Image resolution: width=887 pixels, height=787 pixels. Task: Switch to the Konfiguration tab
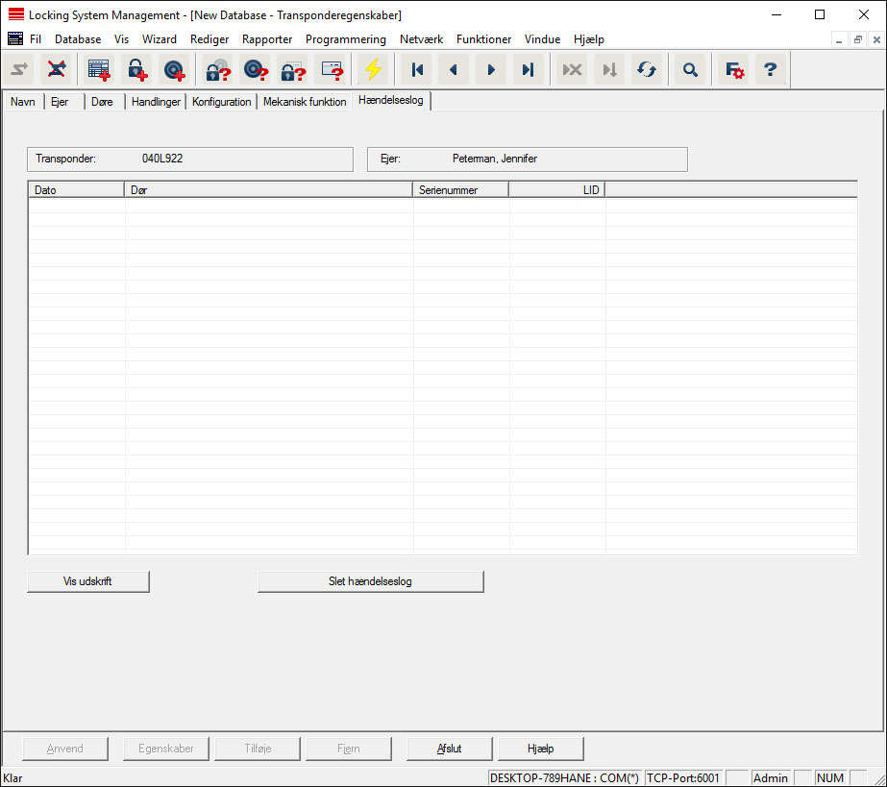pyautogui.click(x=221, y=102)
